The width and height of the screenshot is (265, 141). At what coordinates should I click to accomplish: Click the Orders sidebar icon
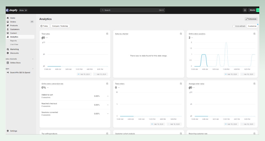8,22
